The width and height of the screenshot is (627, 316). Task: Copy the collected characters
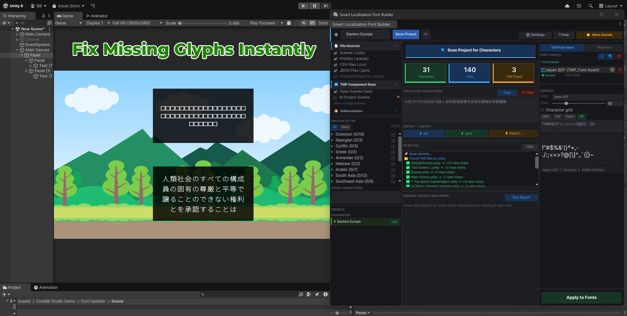point(507,93)
